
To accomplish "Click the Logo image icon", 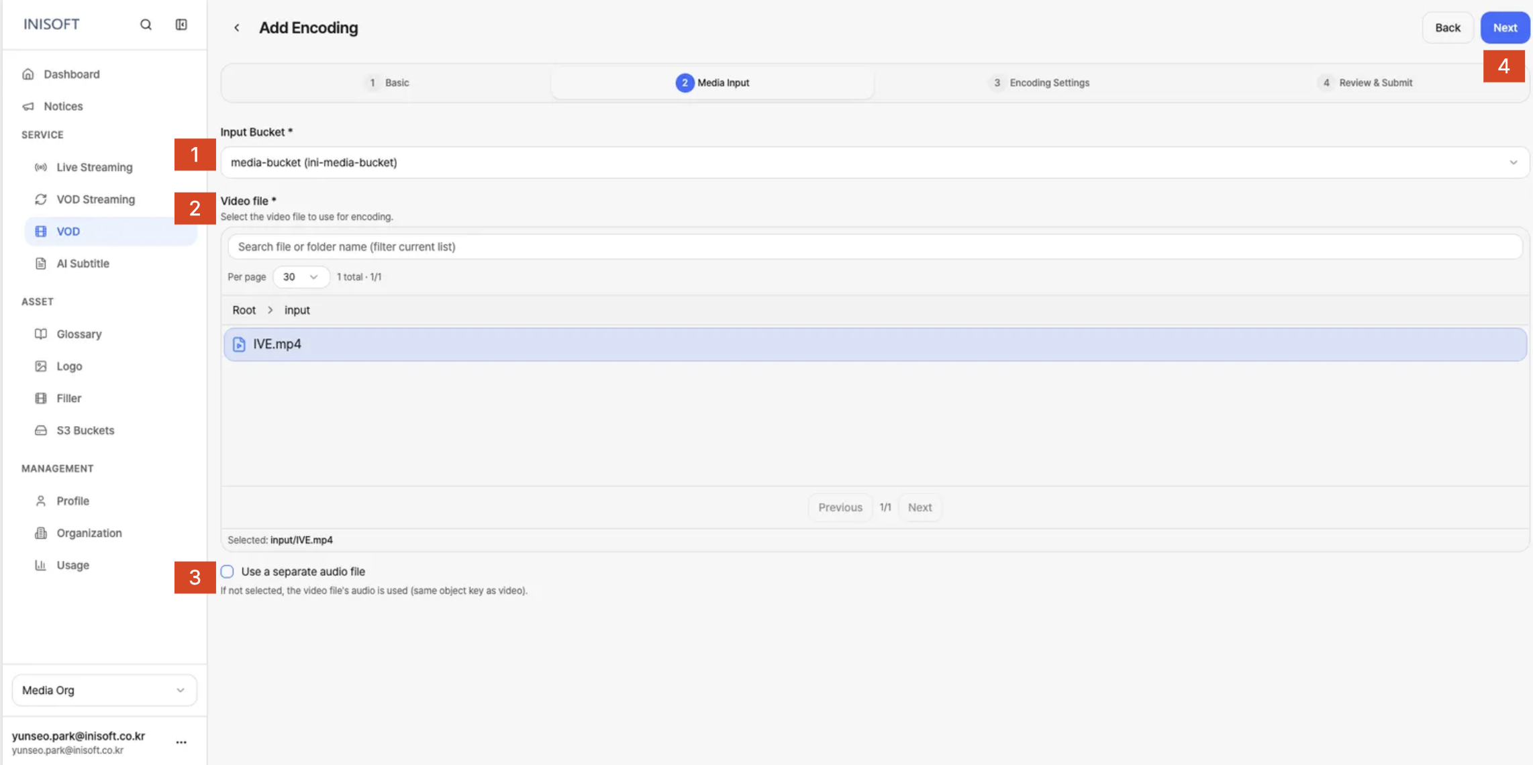I will point(41,366).
